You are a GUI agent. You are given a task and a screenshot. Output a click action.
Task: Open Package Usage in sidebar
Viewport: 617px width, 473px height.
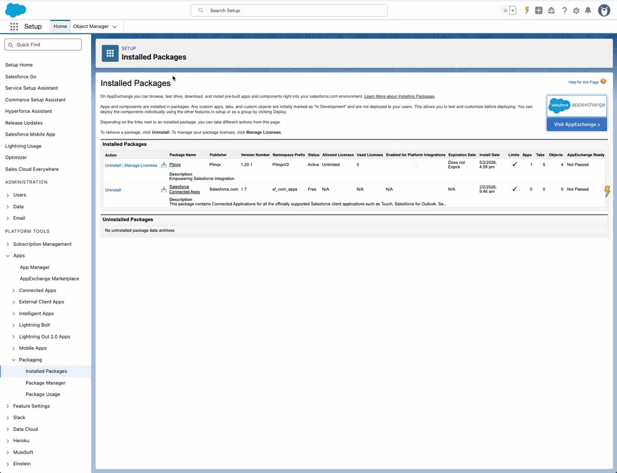coord(43,395)
